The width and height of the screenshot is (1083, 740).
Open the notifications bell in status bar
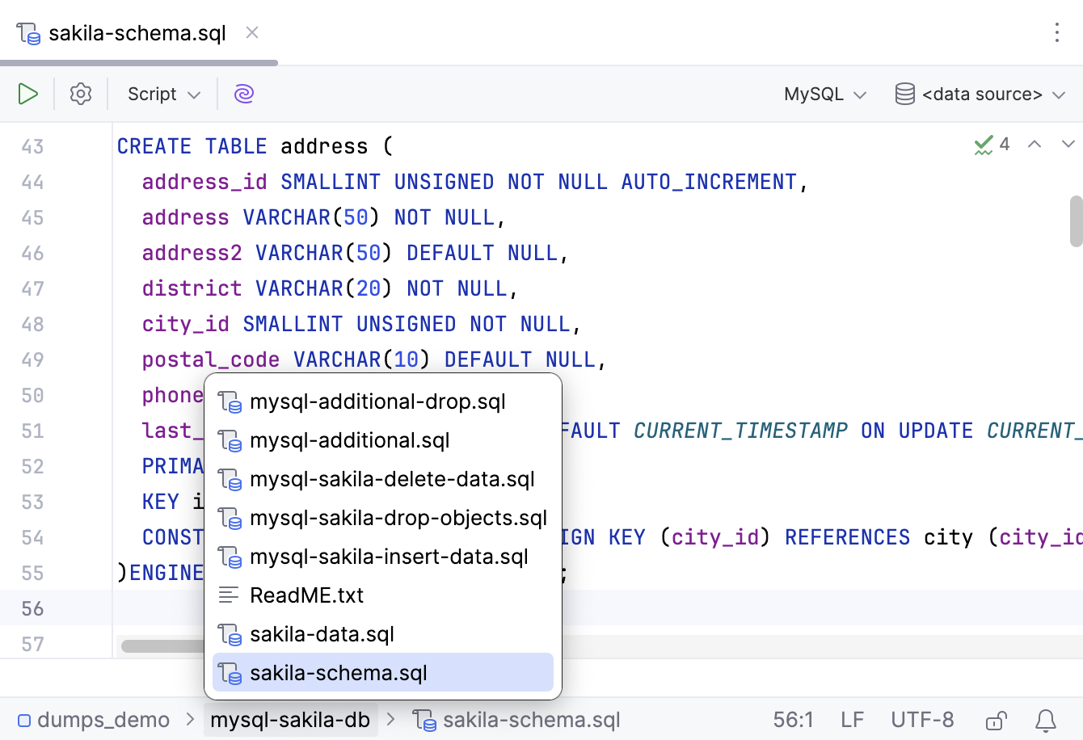[1046, 720]
